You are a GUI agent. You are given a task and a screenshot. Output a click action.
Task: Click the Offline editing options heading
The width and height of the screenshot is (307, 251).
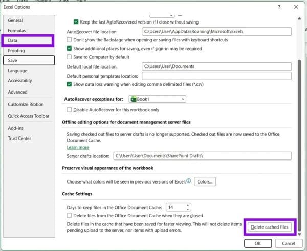tap(126, 122)
